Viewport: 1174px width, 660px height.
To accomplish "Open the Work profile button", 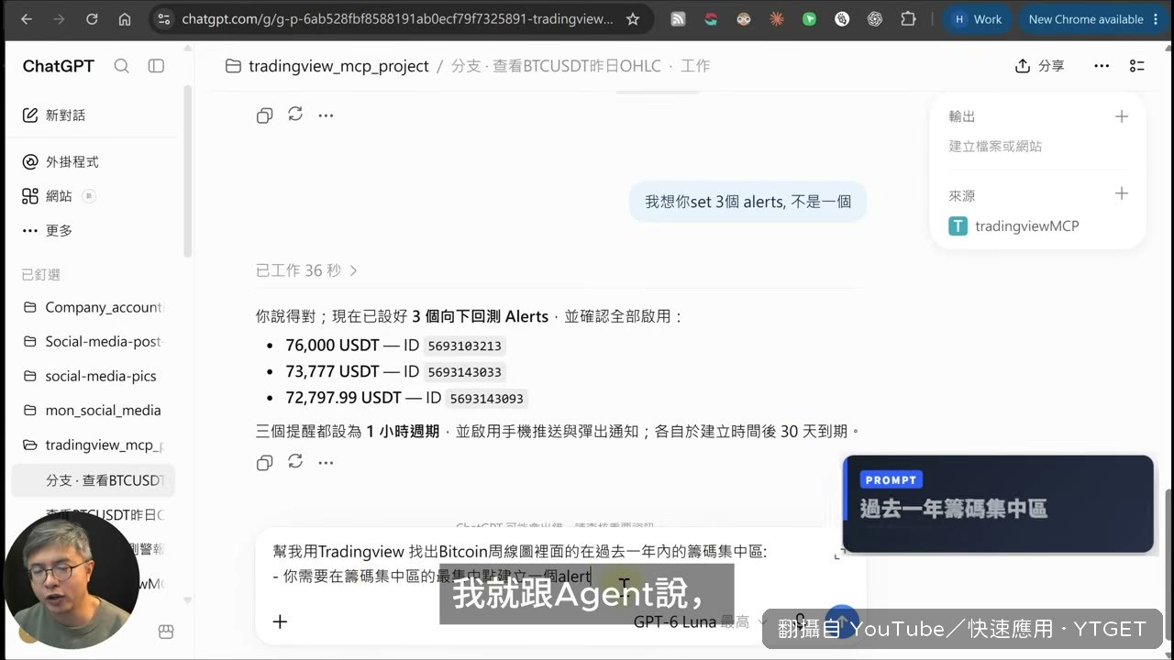I will (x=978, y=18).
